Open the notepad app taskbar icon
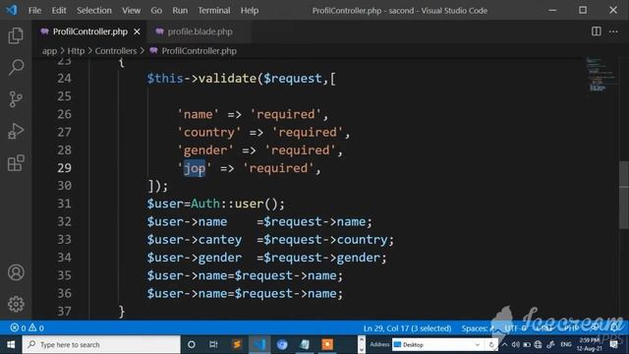The height and width of the screenshot is (354, 629). coord(305,344)
